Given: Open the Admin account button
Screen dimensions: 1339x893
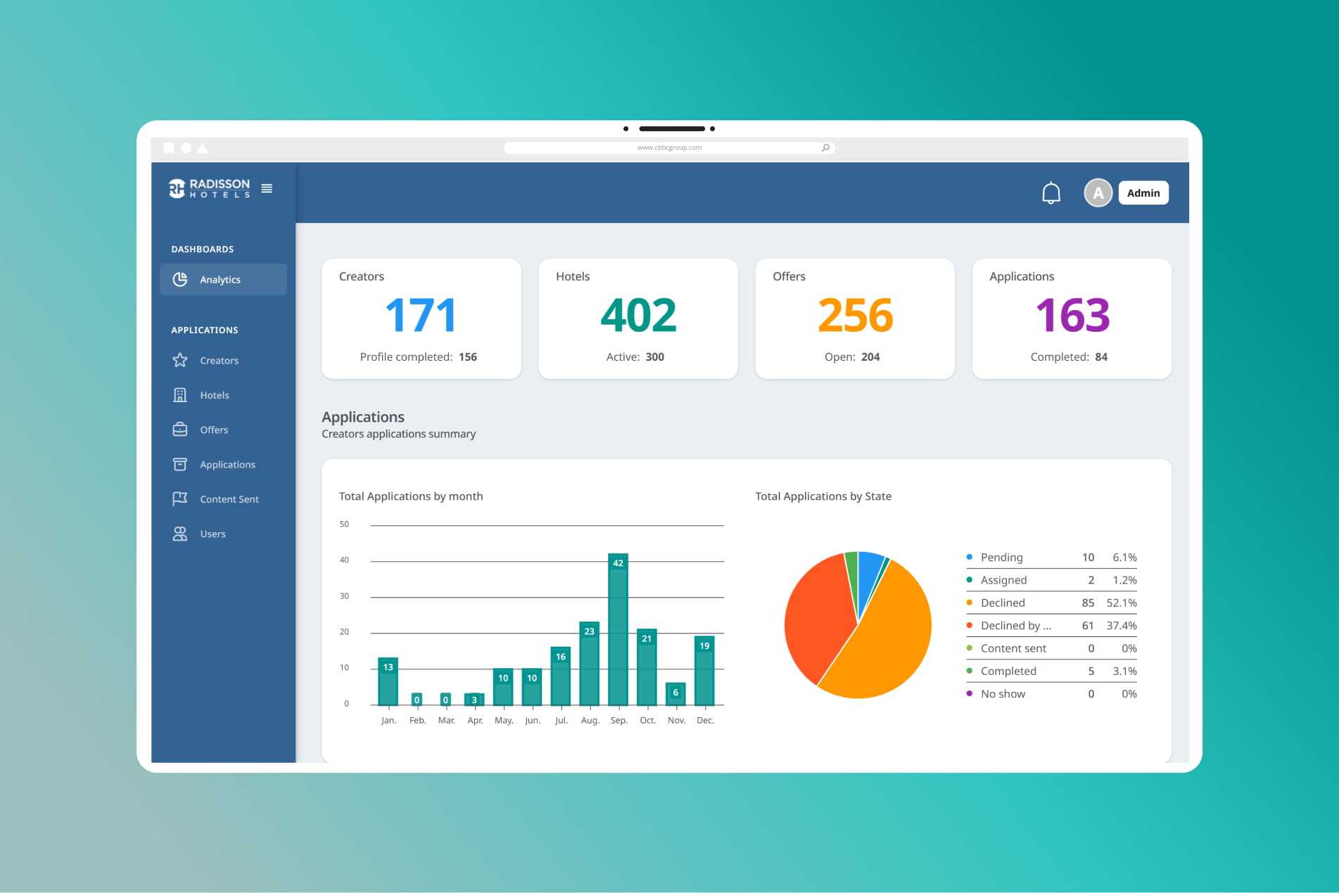Looking at the screenshot, I should tap(1143, 193).
